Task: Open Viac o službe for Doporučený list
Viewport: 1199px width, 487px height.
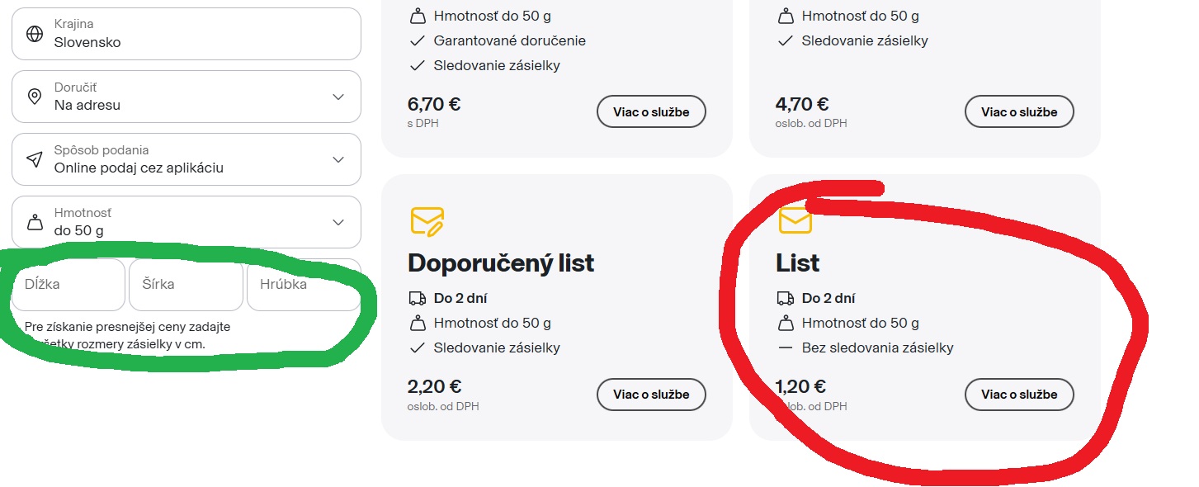Action: (651, 395)
